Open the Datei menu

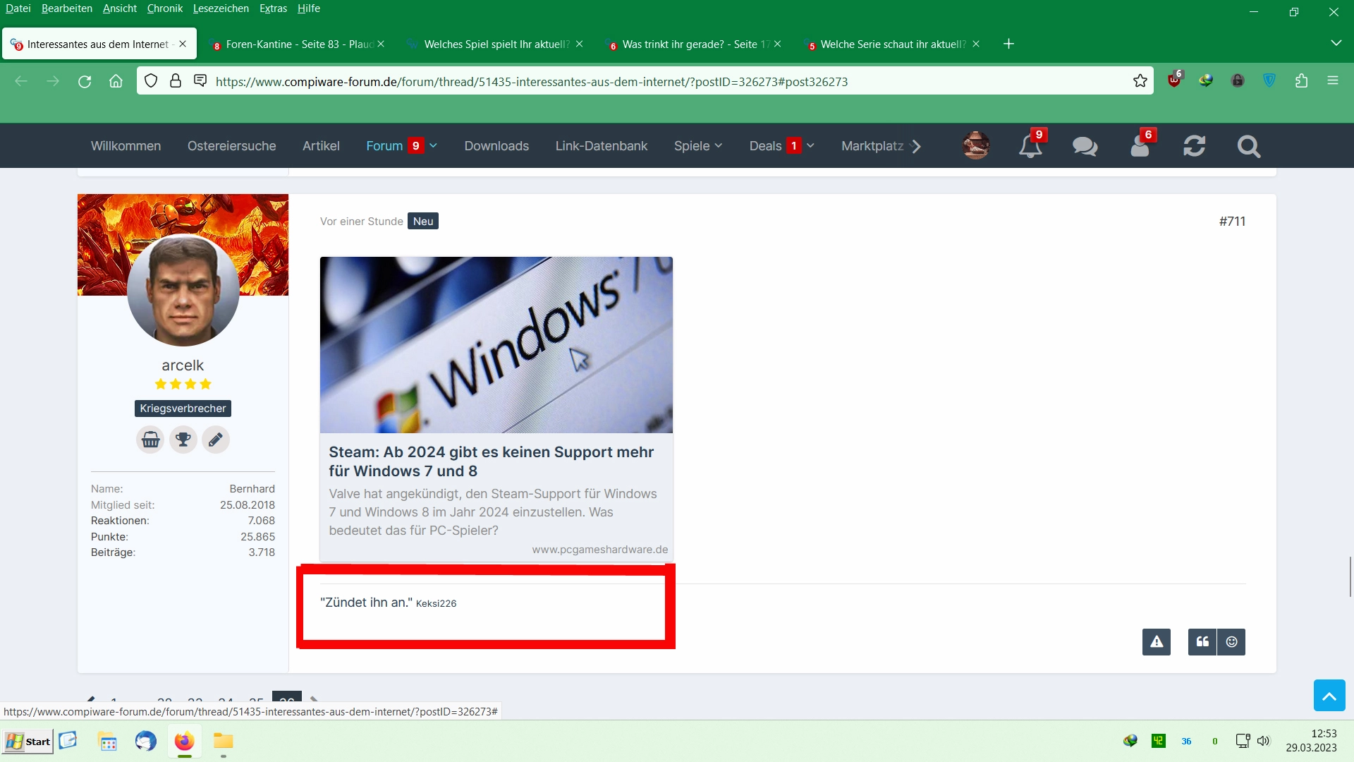tap(18, 8)
